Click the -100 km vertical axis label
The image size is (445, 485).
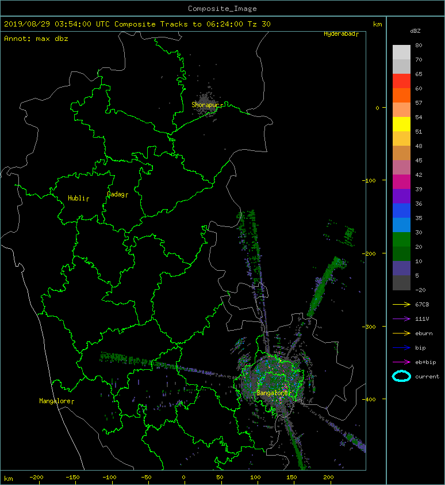369,180
